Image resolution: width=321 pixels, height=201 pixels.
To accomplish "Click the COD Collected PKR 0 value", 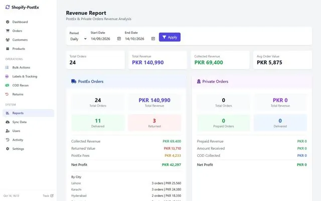I will pyautogui.click(x=302, y=155).
